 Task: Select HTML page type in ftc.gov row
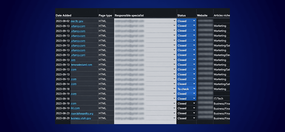pos(102,21)
